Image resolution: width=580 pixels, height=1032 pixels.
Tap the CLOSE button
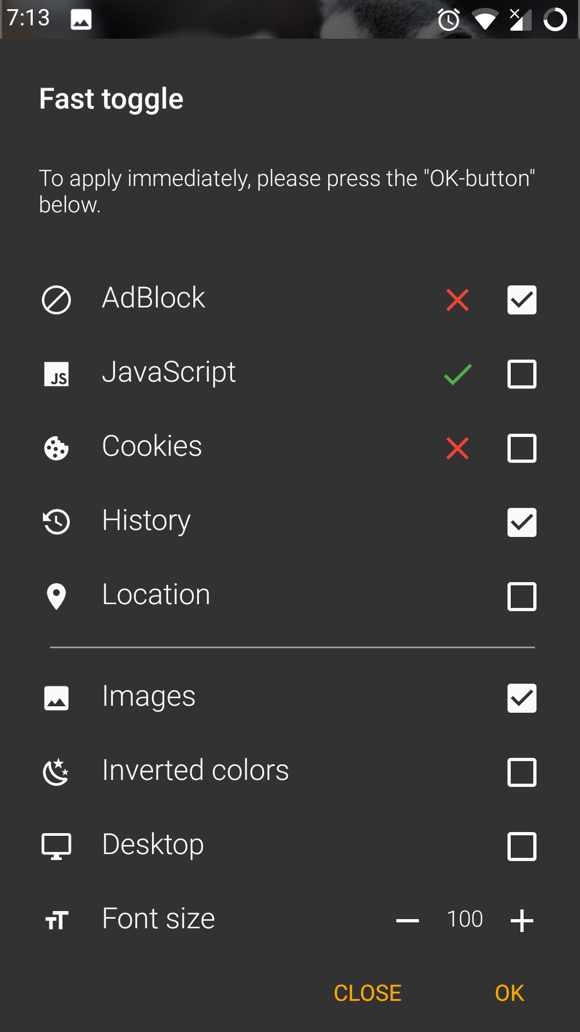tap(367, 993)
